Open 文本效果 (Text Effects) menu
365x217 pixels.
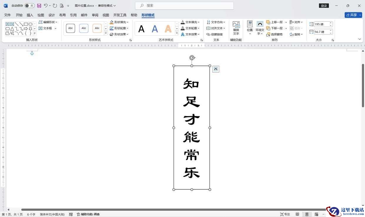[190, 34]
